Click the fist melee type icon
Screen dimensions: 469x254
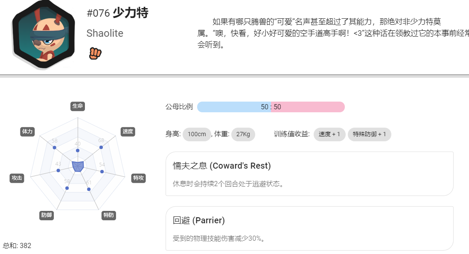click(x=95, y=53)
